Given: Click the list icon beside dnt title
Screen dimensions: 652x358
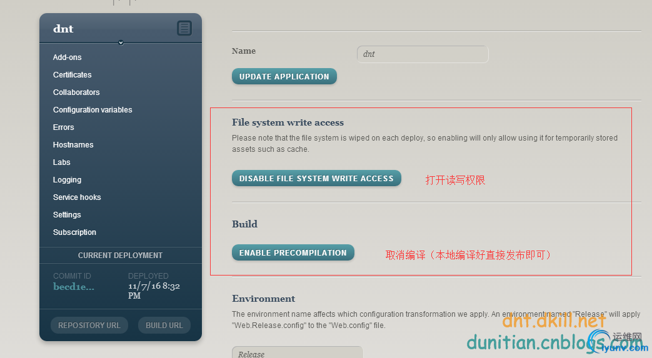Looking at the screenshot, I should (x=184, y=28).
